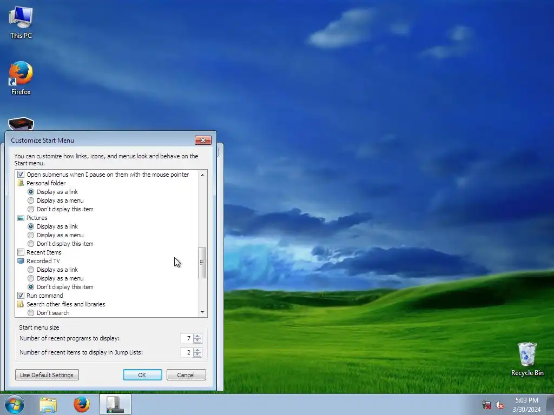Image resolution: width=554 pixels, height=415 pixels.
Task: Select the Don't search radio option
Action: pos(31,313)
